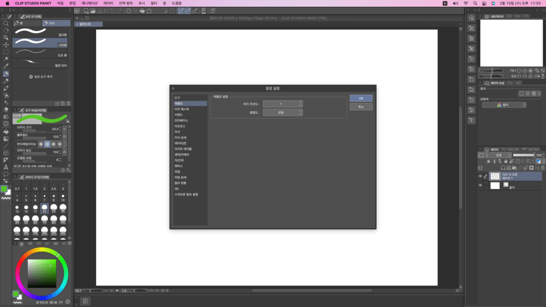Open Quick Access icon in right dock
This screenshot has width=546, height=307.
pos(471,18)
